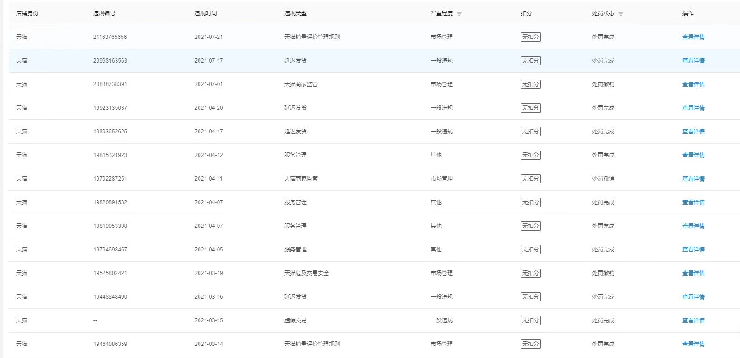Click the date 2021-07-17
Screen dimensions: 740x358
(208, 61)
